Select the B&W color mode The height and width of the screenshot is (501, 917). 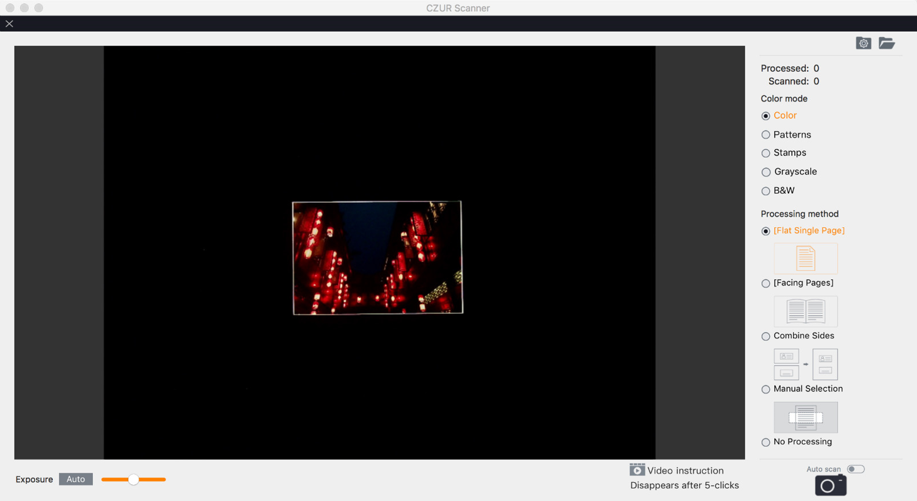[766, 191]
